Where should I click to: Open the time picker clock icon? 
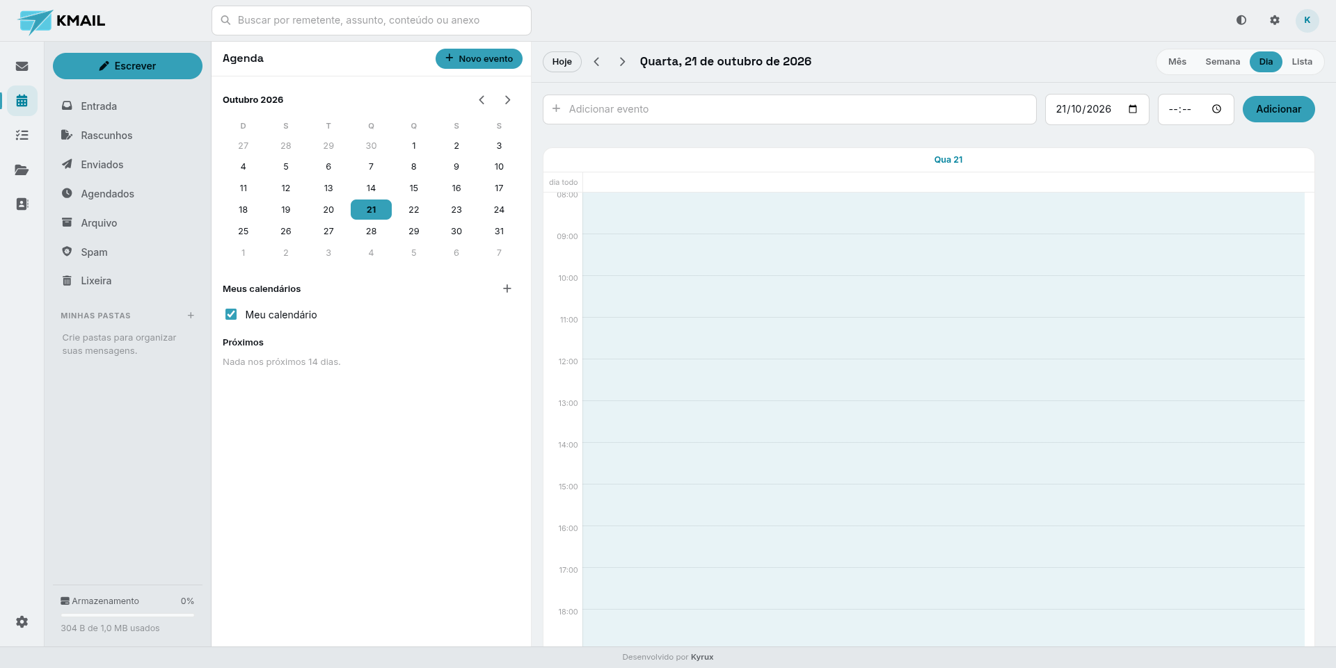(x=1216, y=109)
